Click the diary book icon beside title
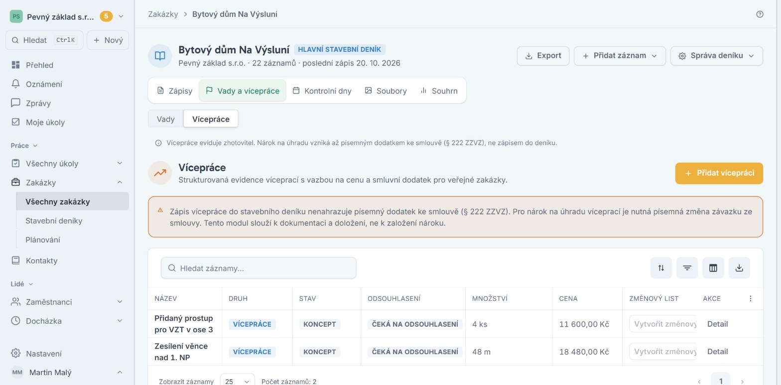 pyautogui.click(x=160, y=56)
